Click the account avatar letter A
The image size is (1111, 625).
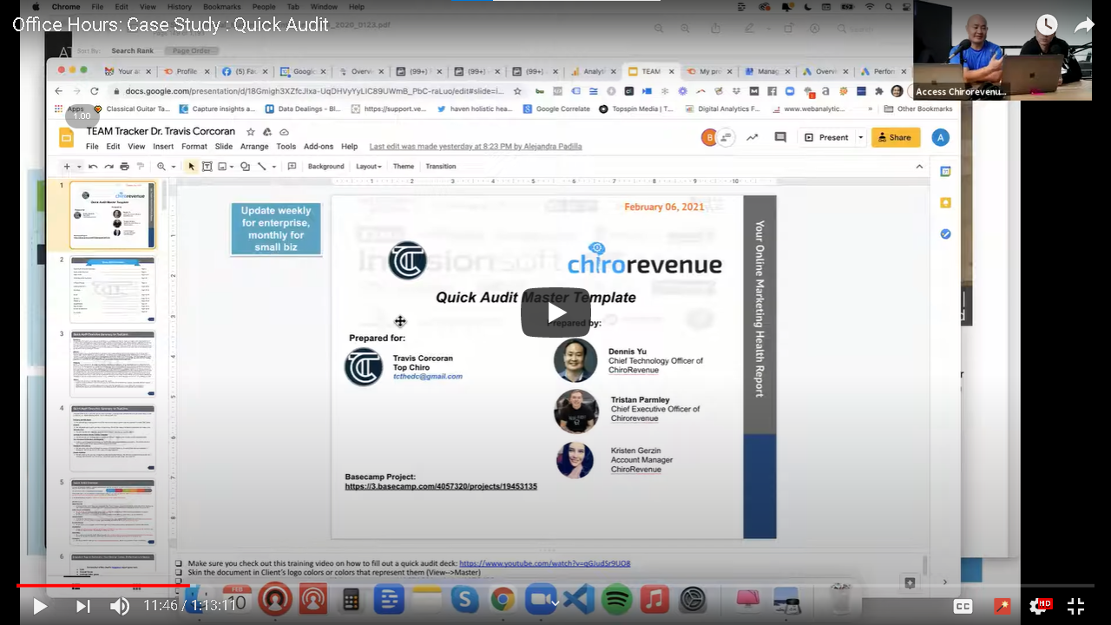pyautogui.click(x=940, y=137)
